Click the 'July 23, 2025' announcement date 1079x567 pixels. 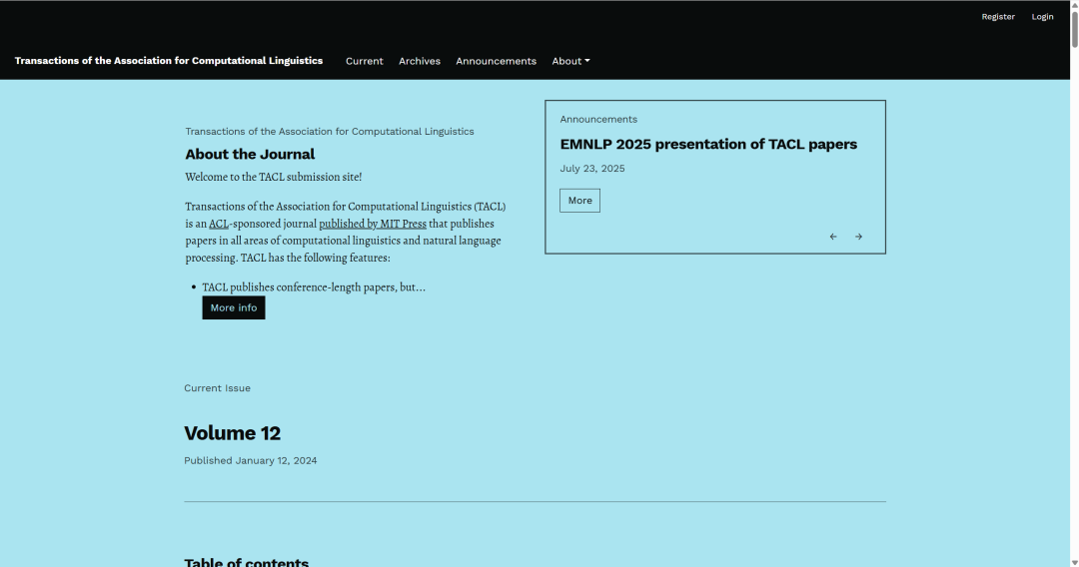pyautogui.click(x=592, y=169)
